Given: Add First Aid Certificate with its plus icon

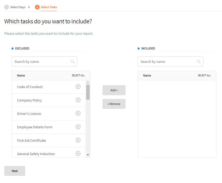Looking at the screenshot, I should [x=78, y=140].
